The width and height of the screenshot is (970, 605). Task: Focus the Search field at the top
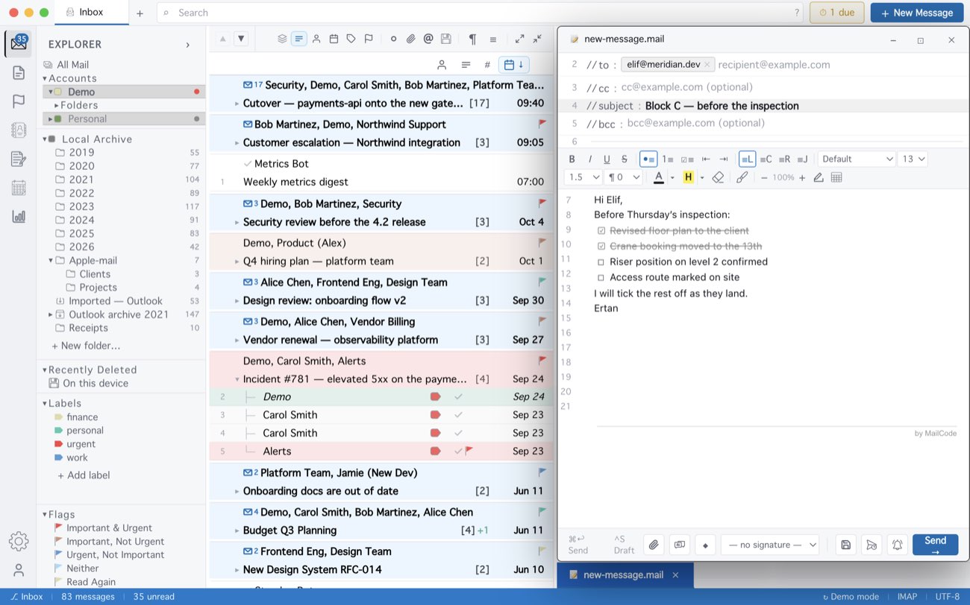480,13
